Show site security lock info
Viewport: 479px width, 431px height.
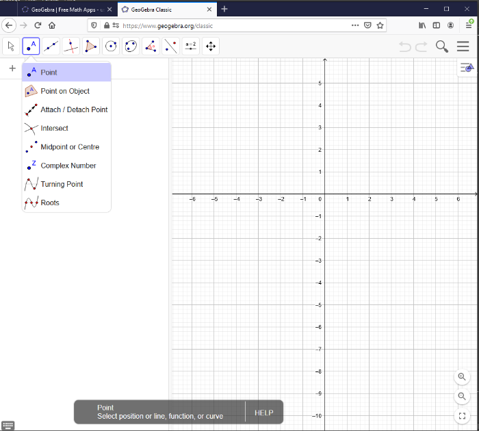107,25
